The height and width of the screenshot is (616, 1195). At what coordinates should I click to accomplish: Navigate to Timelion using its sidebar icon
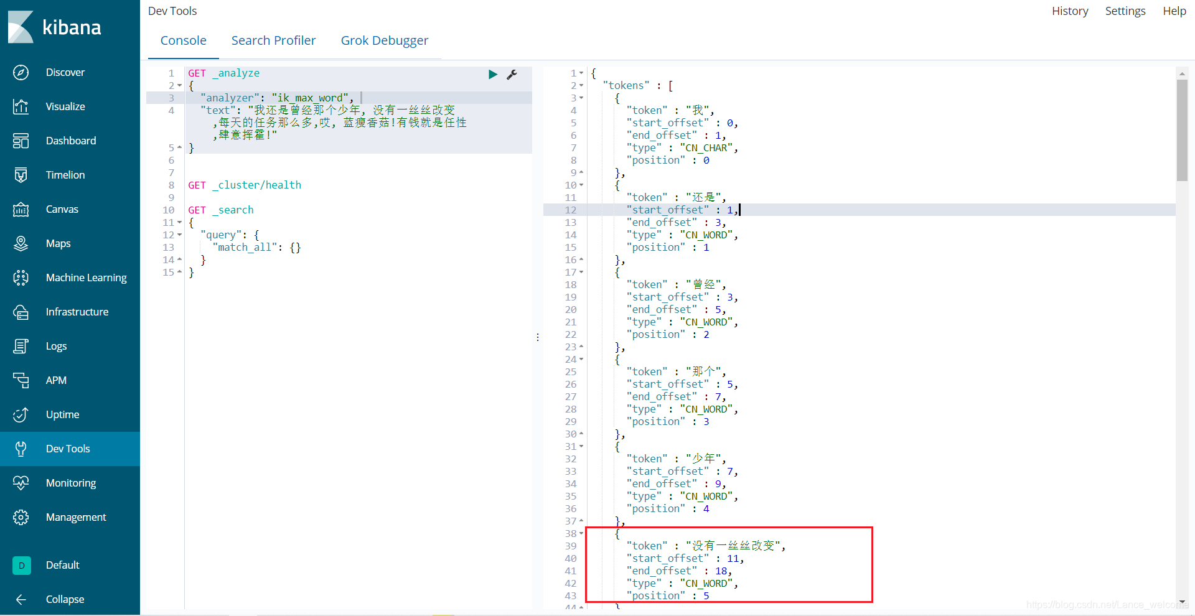(x=21, y=175)
